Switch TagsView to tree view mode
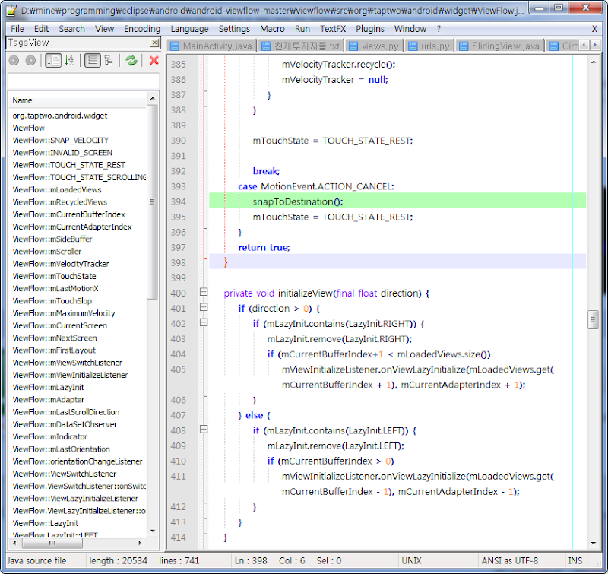Viewport: 608px width, 574px height. point(109,61)
